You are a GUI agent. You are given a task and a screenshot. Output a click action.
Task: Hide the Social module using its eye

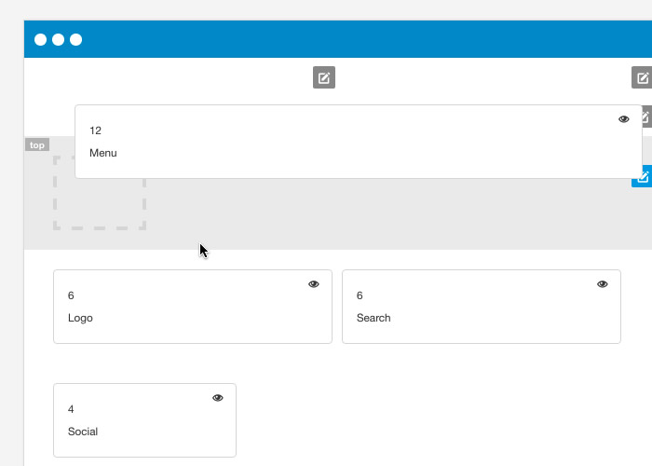218,398
